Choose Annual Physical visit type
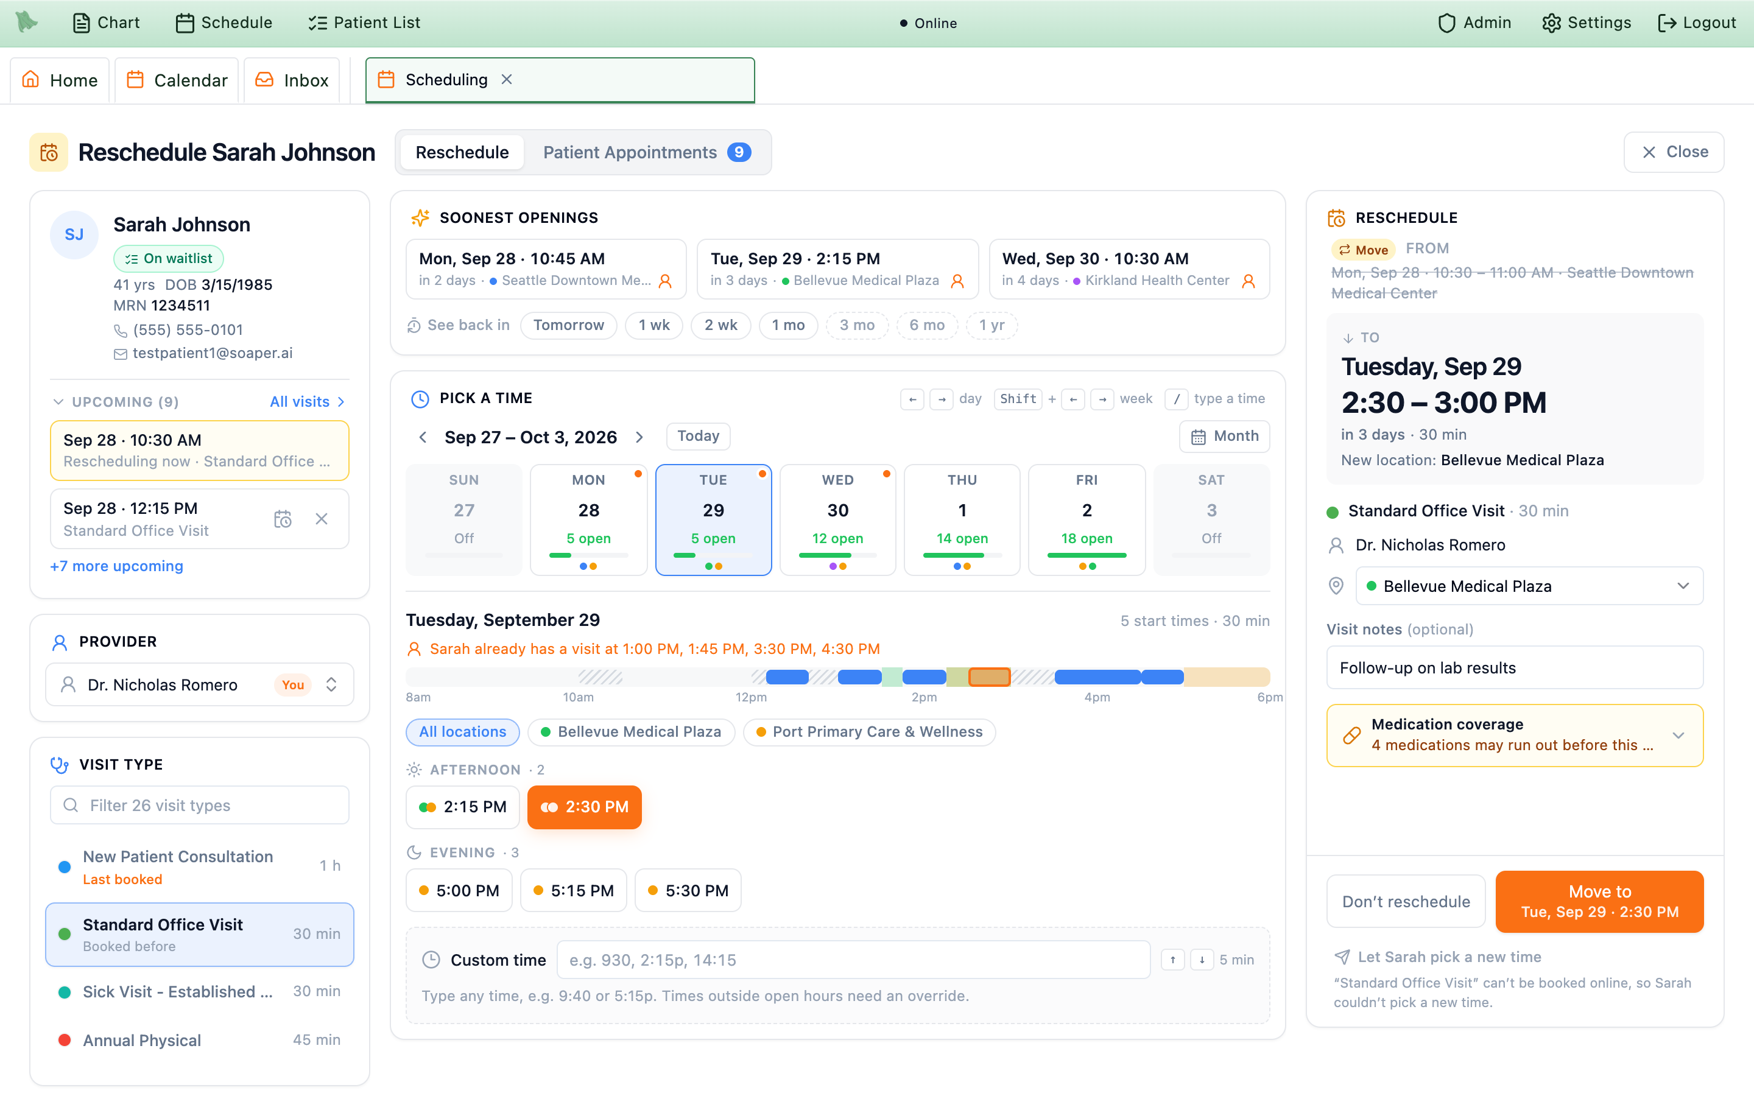The width and height of the screenshot is (1754, 1096). tap(199, 1040)
